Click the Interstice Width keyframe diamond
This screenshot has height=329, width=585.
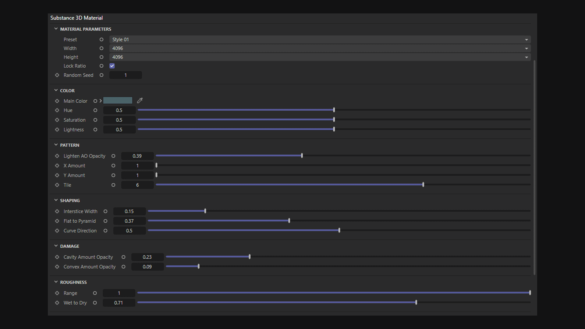click(57, 211)
